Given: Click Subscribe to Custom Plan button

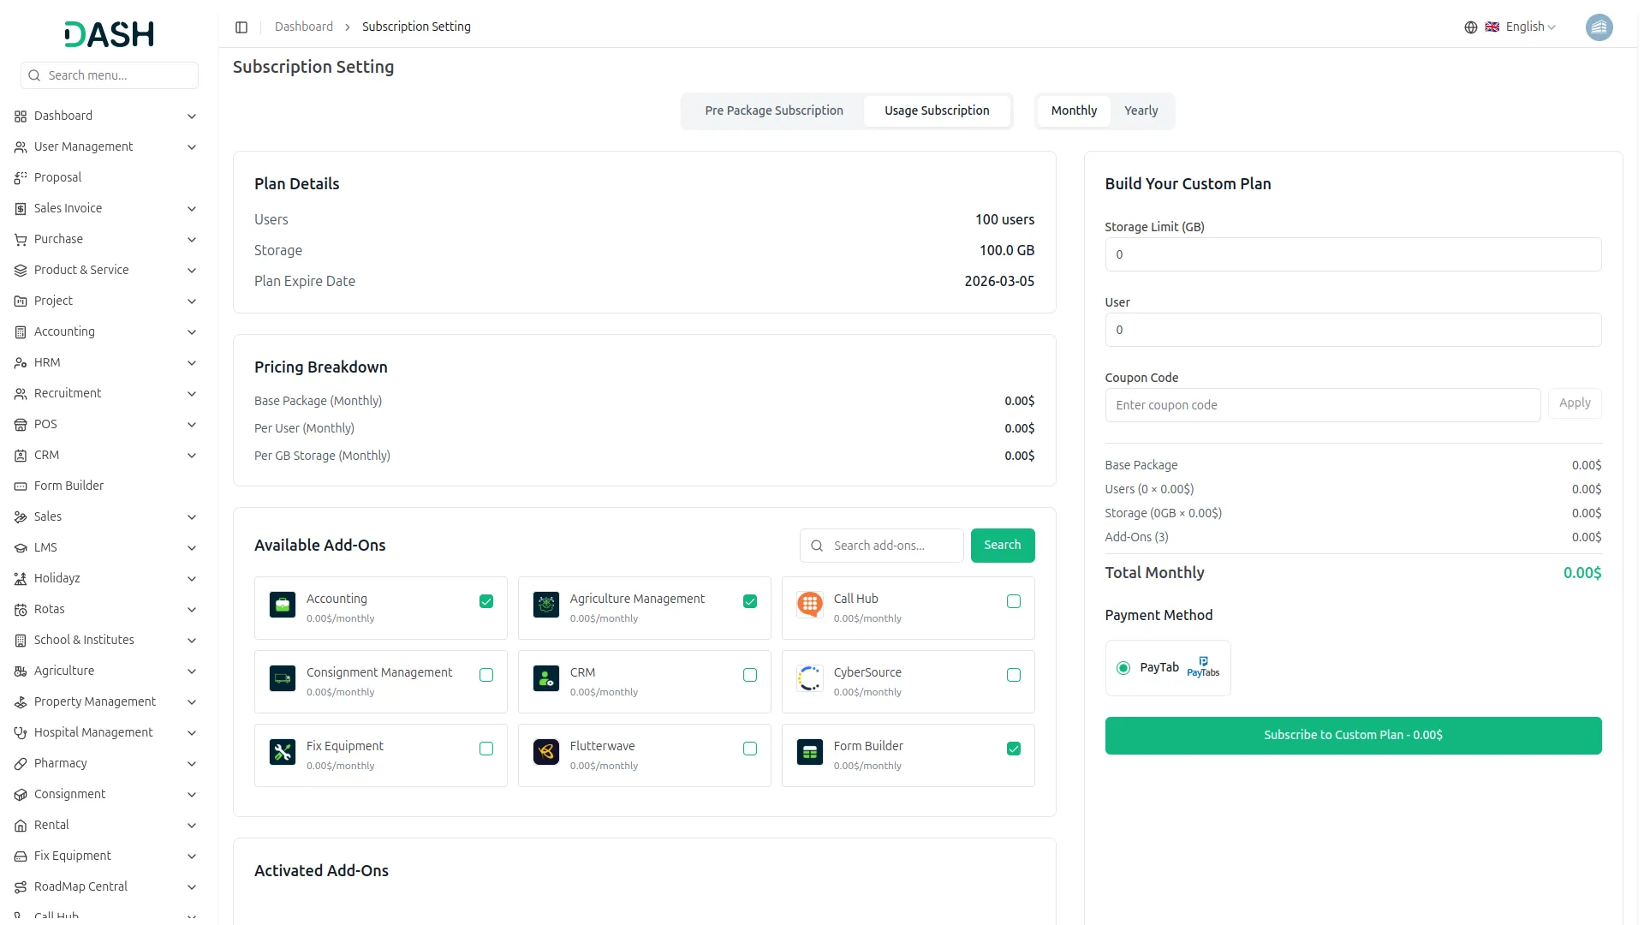Looking at the screenshot, I should [1353, 736].
